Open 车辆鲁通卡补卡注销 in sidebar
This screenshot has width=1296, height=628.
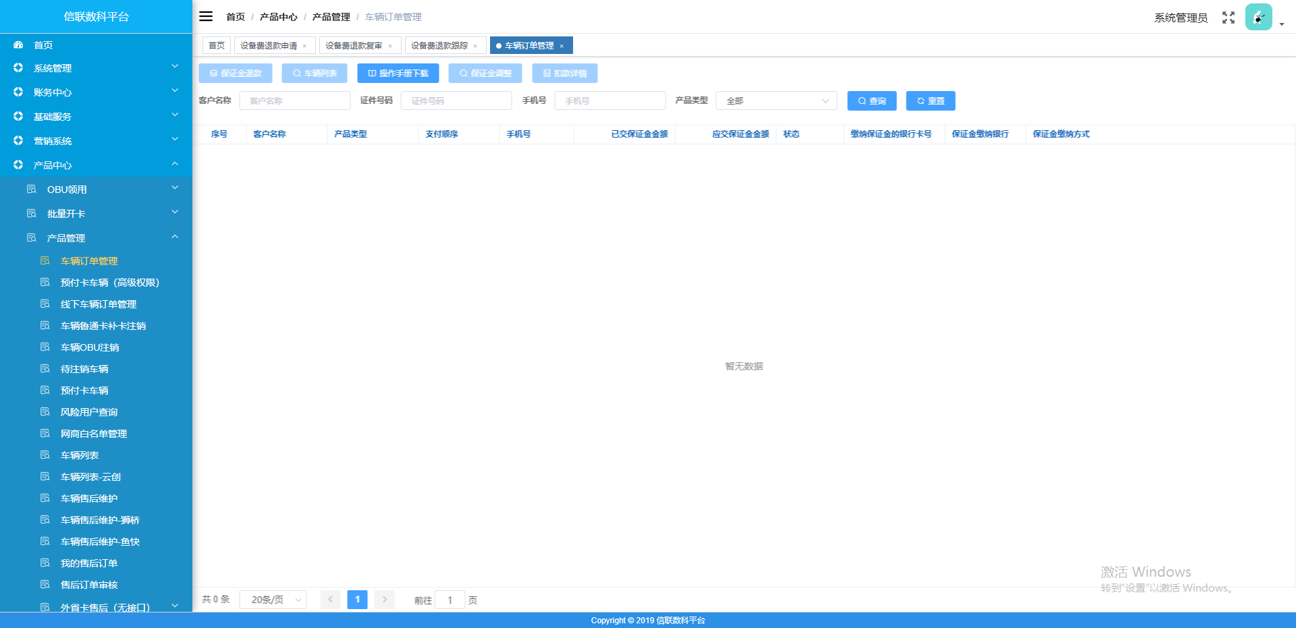[x=103, y=325]
